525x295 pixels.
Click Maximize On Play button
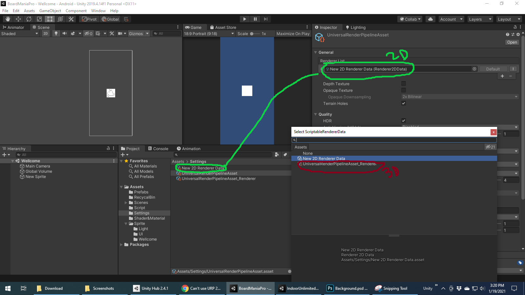coord(293,33)
